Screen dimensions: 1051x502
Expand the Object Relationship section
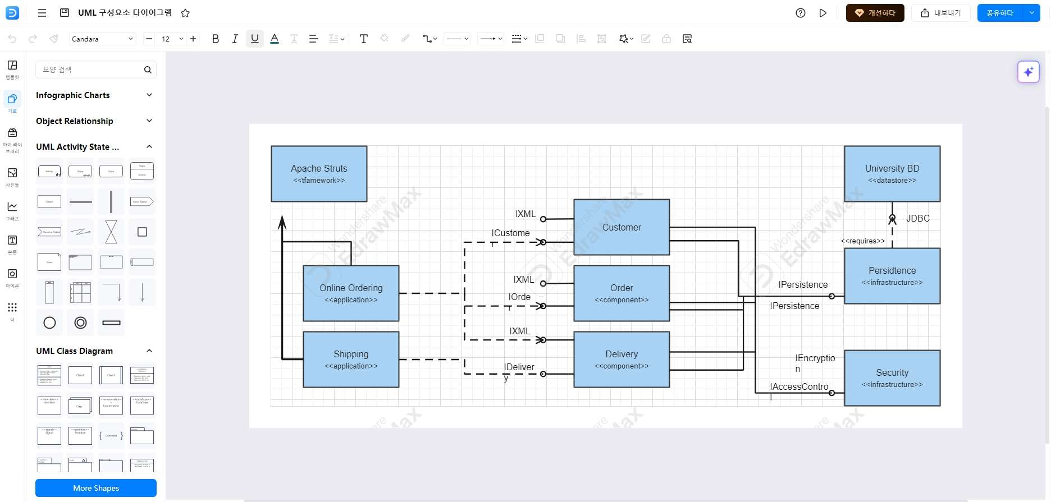point(149,121)
